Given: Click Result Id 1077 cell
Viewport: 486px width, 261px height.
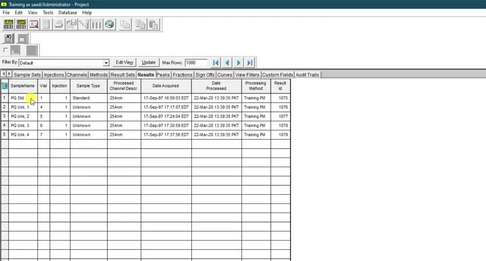Looking at the screenshot, I should [281, 116].
